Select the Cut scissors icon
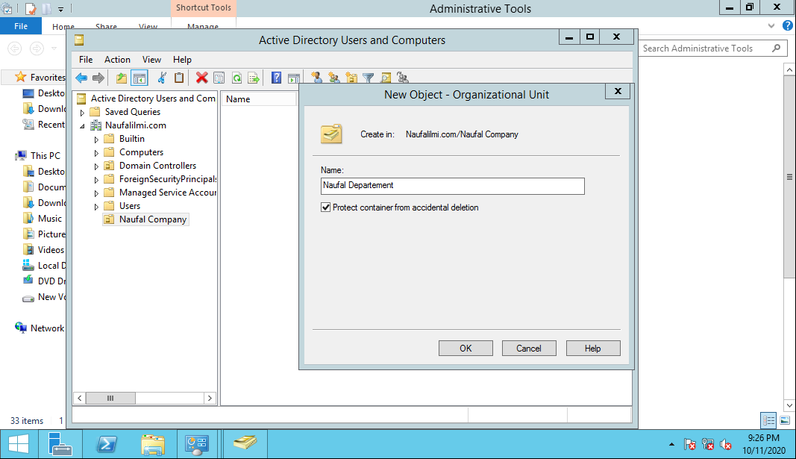 click(162, 78)
